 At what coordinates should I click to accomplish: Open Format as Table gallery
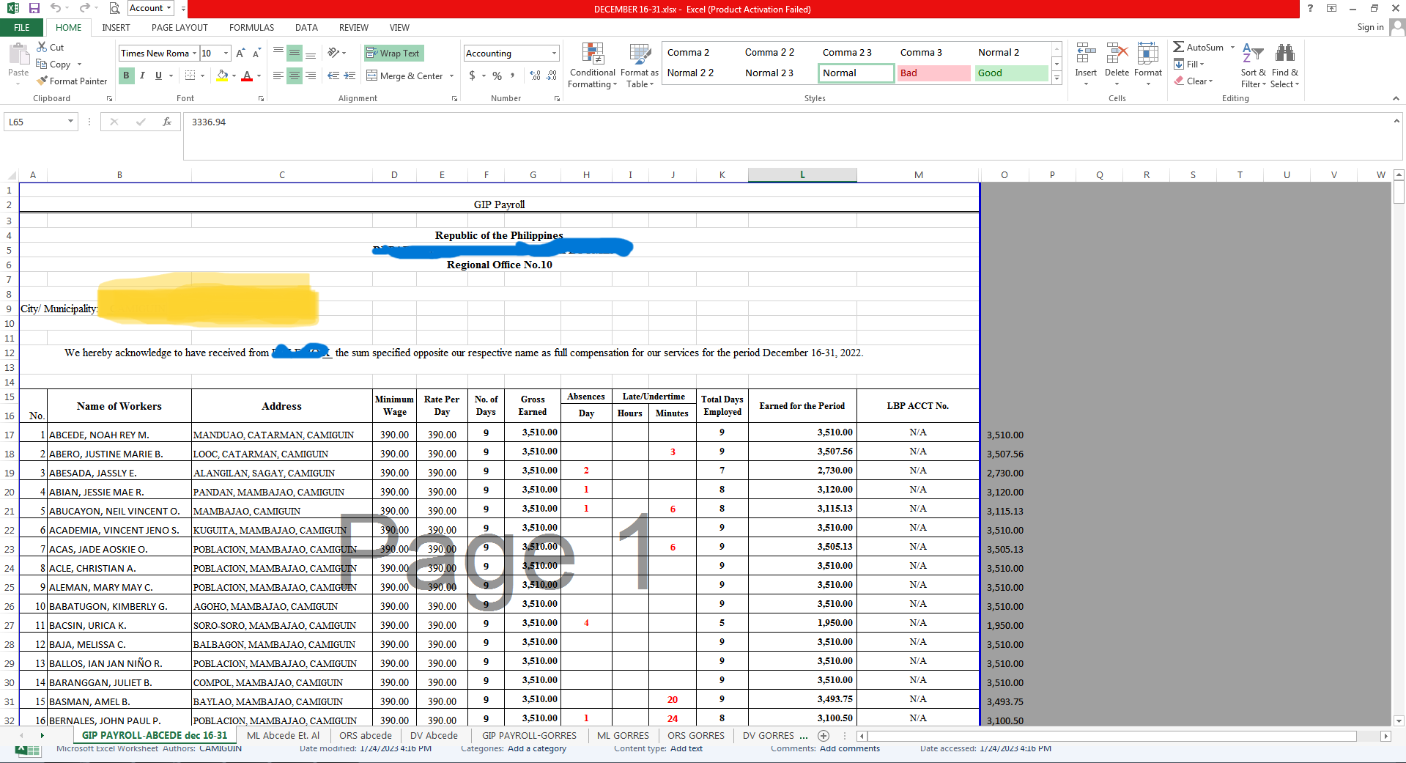click(640, 66)
